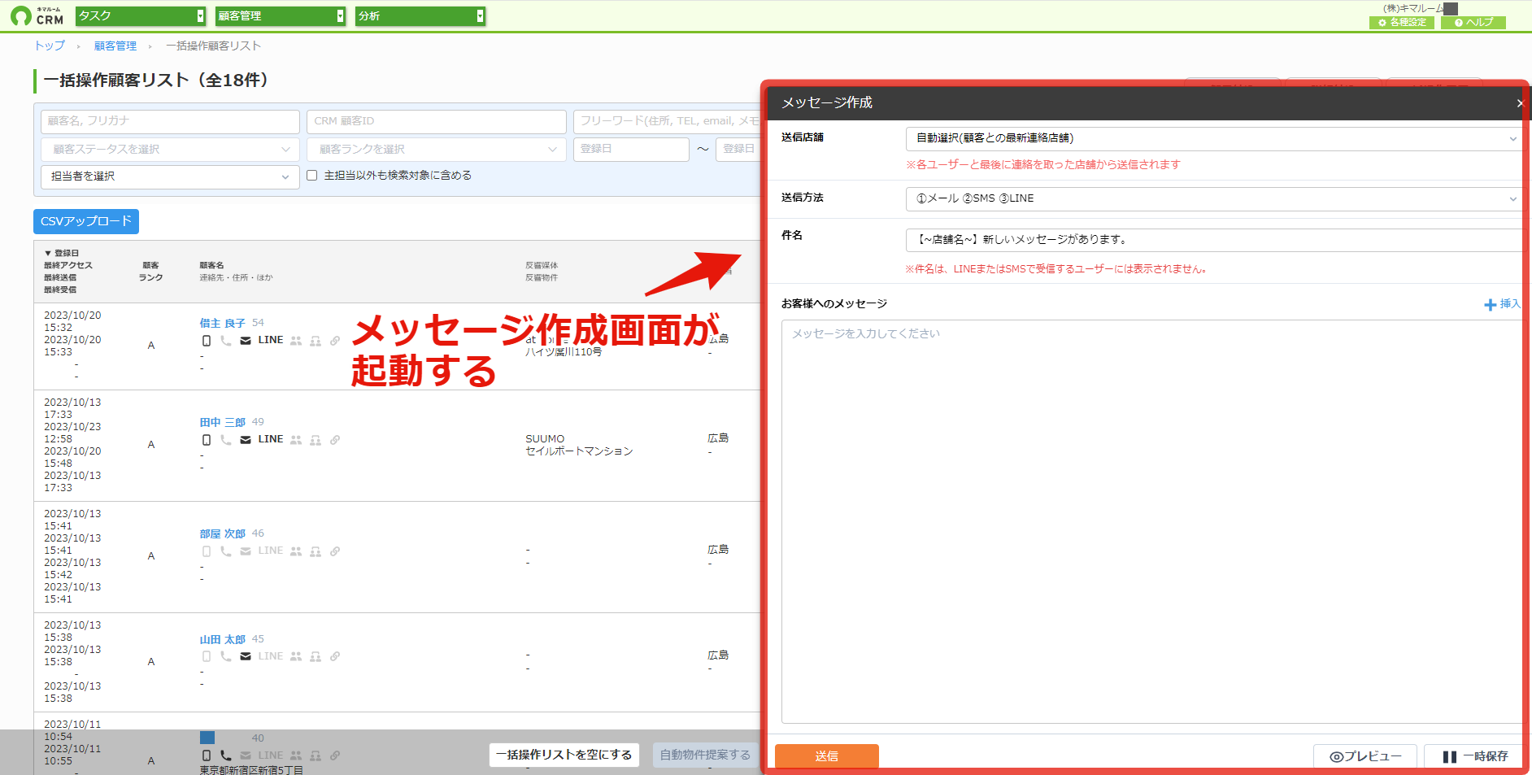Click the link chain icon for 田中 三郎

pyautogui.click(x=335, y=440)
